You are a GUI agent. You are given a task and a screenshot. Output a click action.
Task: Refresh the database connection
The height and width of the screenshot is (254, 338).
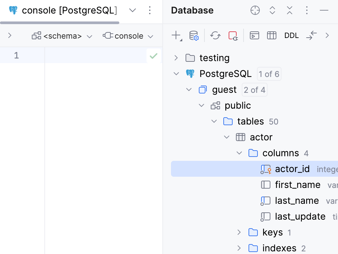click(215, 35)
